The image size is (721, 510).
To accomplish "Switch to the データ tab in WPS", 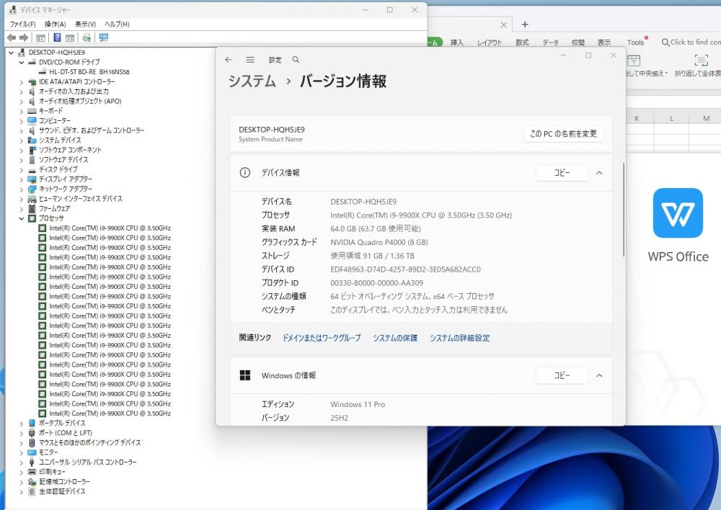I will 550,42.
